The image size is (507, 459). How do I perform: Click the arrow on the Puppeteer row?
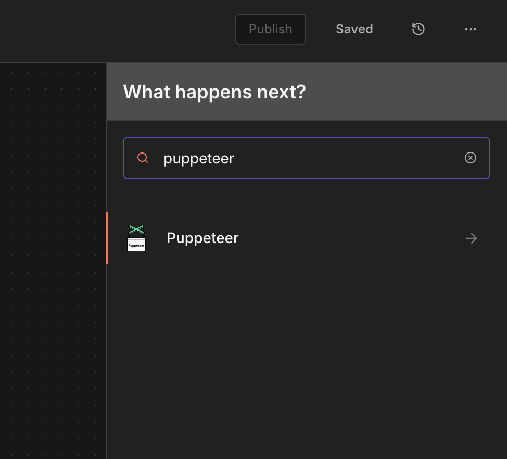pos(472,238)
